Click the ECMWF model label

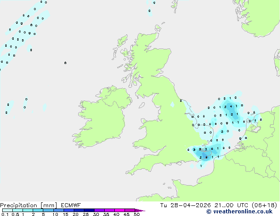71,205
